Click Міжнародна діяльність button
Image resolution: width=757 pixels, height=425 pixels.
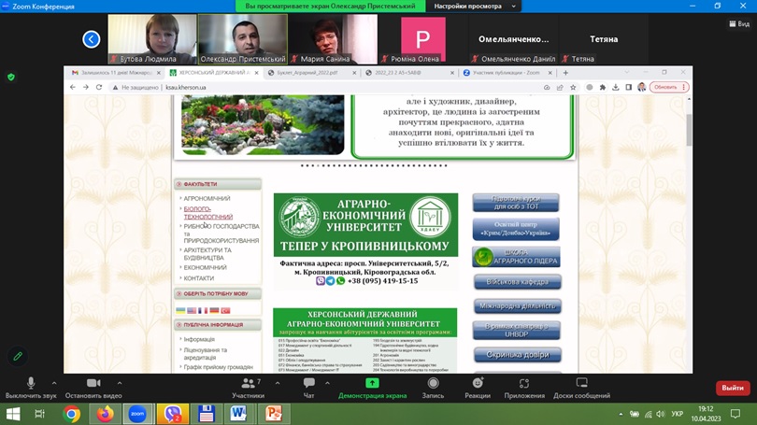click(517, 305)
